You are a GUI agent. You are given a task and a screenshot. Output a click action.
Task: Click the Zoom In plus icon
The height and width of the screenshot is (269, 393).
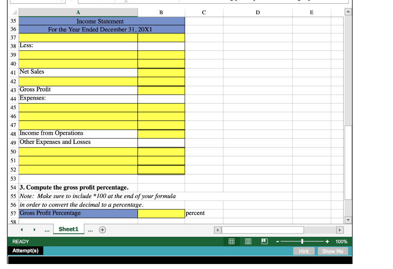pyautogui.click(x=327, y=241)
